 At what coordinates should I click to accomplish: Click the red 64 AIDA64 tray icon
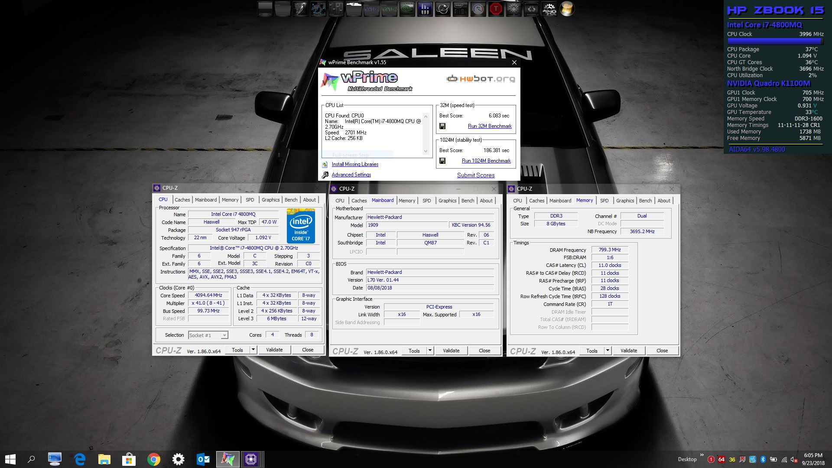pos(721,459)
